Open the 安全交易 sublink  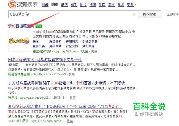point(72,46)
